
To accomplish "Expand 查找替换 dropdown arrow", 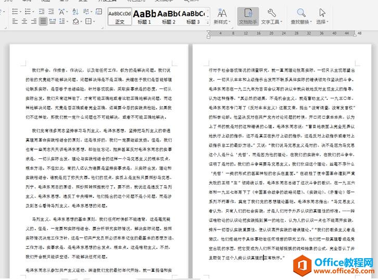I will [x=311, y=22].
